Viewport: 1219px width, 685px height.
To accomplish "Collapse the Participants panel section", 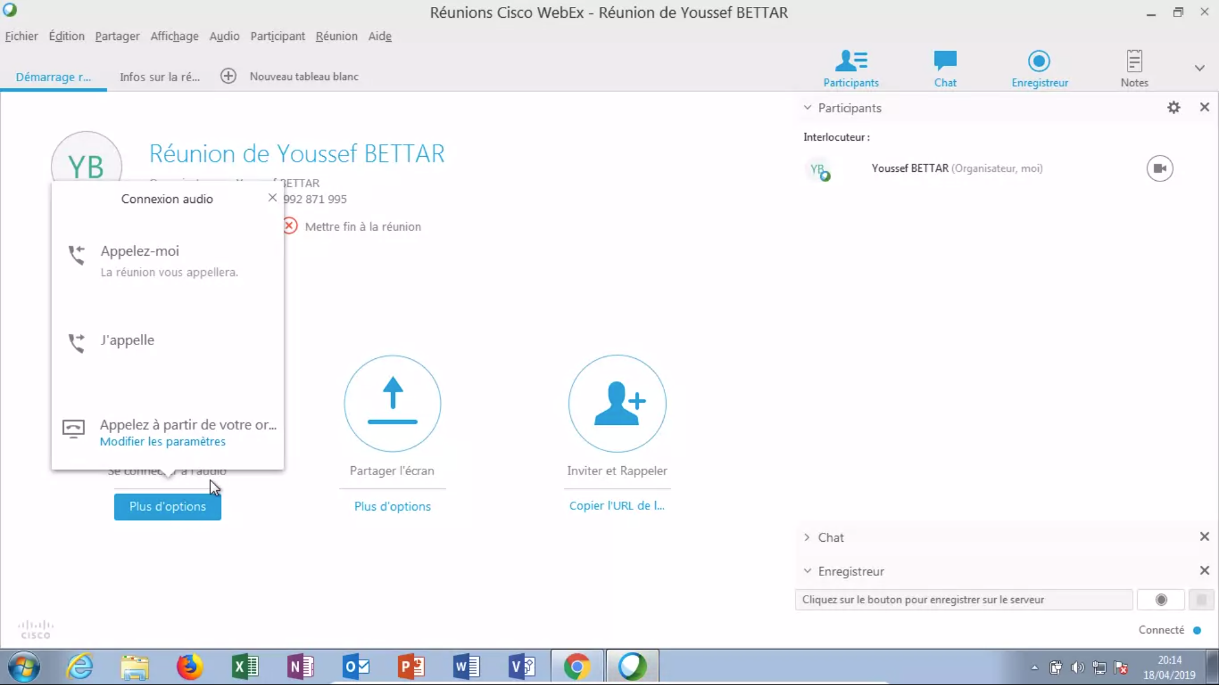I will (x=808, y=108).
